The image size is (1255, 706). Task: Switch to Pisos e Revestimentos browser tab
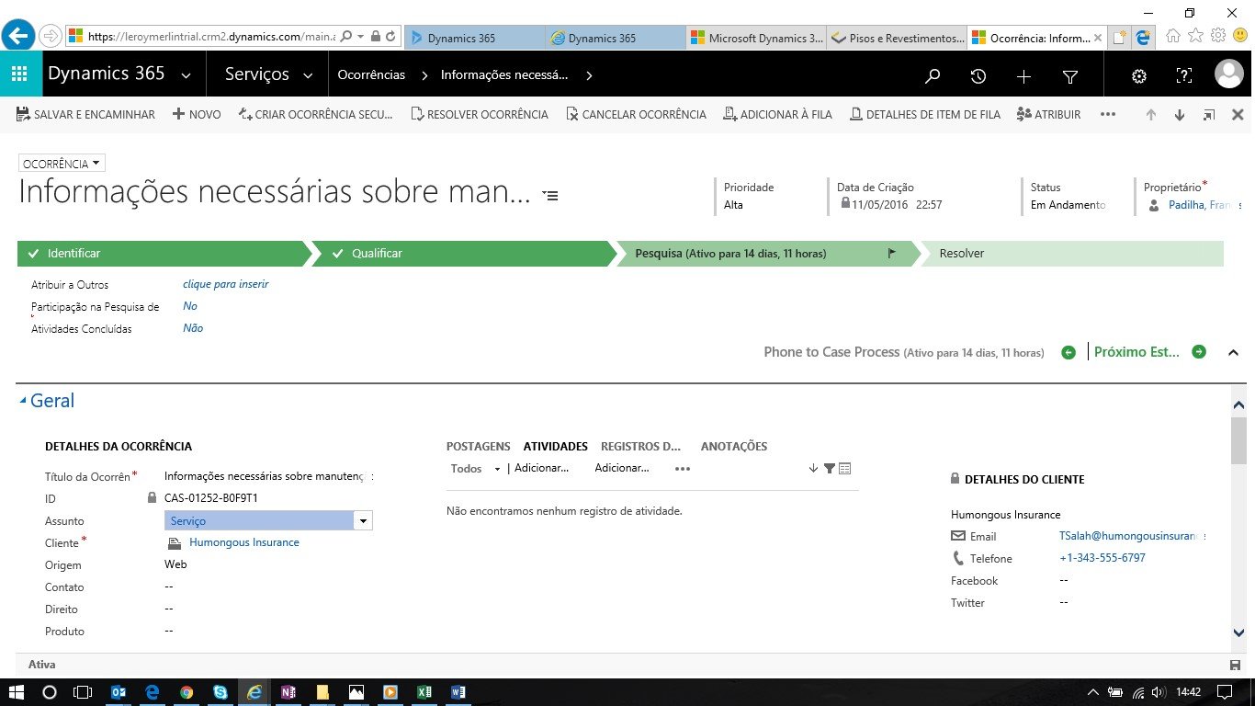897,38
